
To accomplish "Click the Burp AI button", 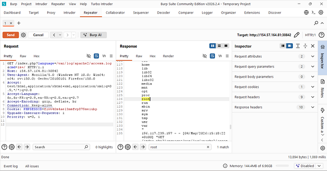I will [93, 35].
